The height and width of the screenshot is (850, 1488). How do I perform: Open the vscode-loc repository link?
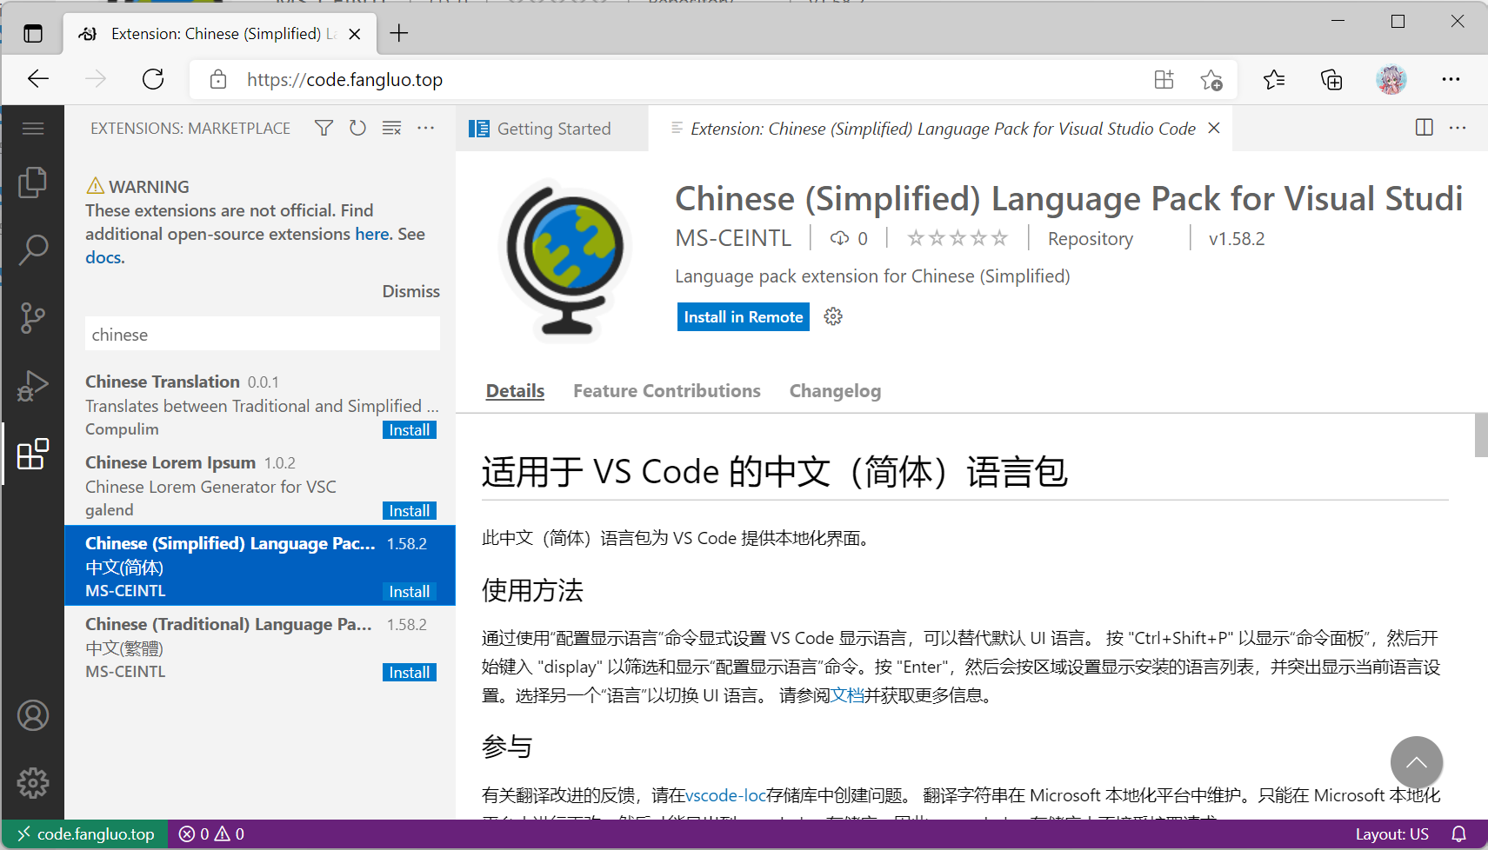coord(726,795)
